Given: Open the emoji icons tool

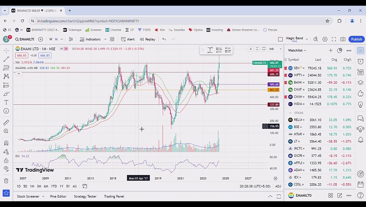Looking at the screenshot, I should coord(6,111).
